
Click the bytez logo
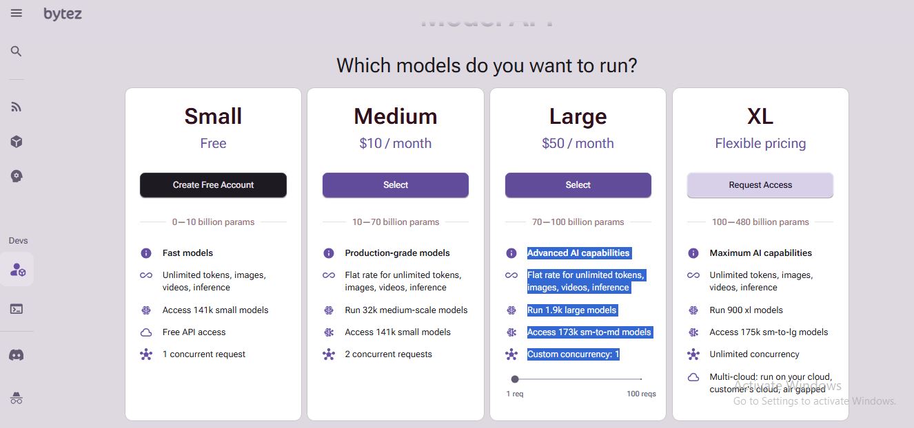(63, 14)
